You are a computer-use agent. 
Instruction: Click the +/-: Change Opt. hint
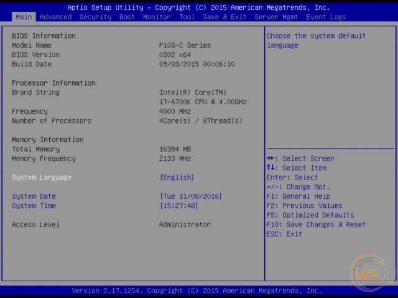tap(298, 187)
